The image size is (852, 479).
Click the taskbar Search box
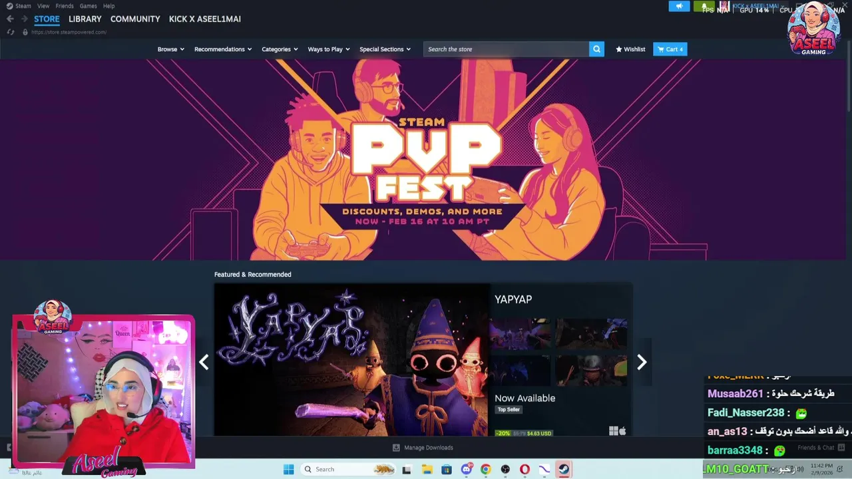point(349,470)
